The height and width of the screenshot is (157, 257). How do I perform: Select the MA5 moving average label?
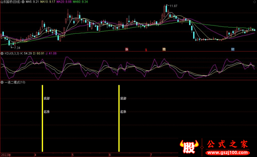(x=32, y=2)
